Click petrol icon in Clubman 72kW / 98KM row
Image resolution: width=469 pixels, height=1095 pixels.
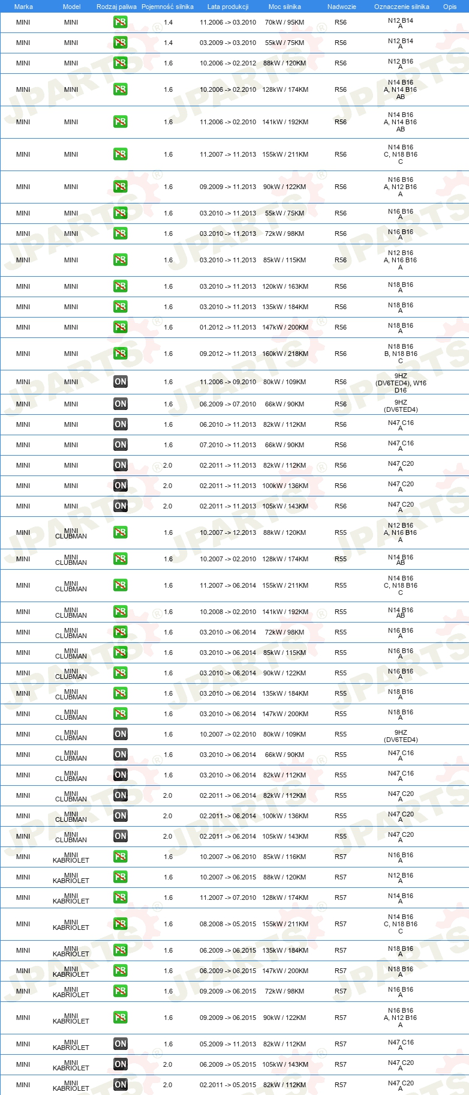[x=121, y=632]
